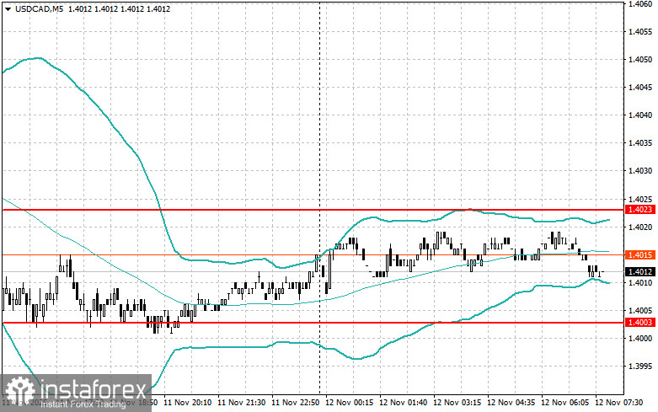The image size is (658, 412).
Task: Click the 12 Nov 06:05 time label
Action: [564, 403]
